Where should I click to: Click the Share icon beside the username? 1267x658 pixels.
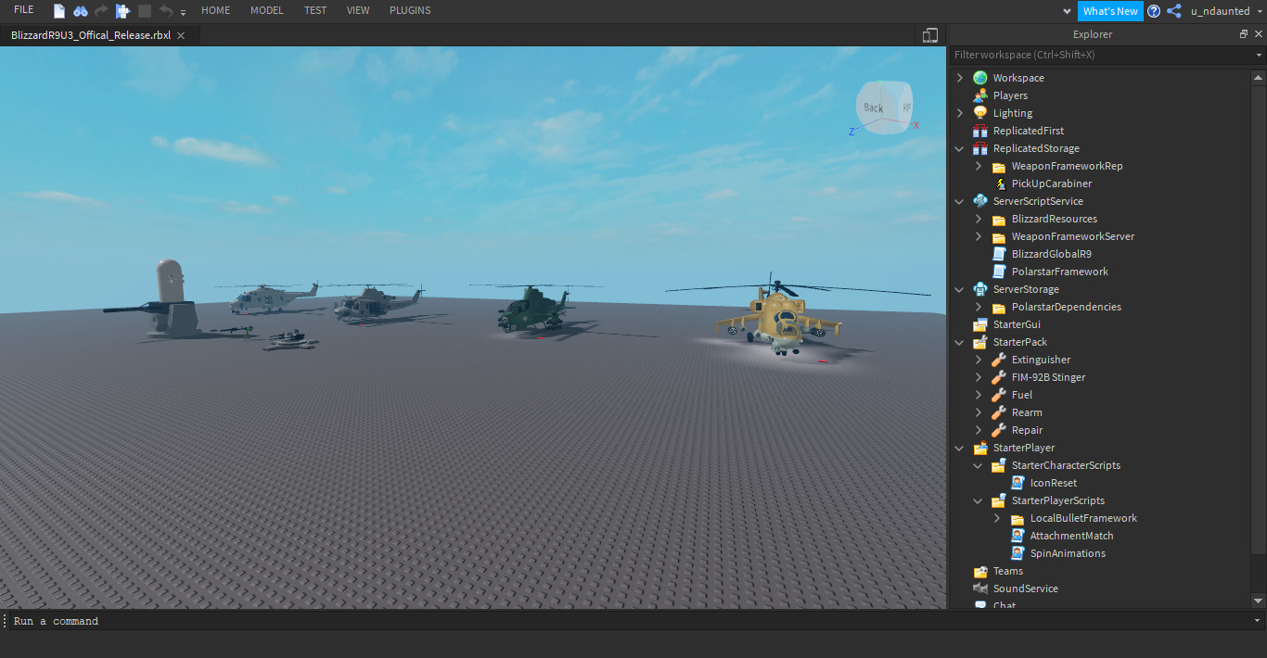(1174, 11)
